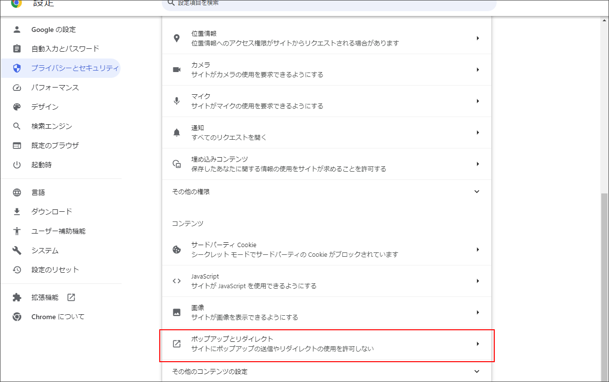The height and width of the screenshot is (382, 609).
Task: Open デザイン settings from the sidebar
Action: tap(48, 107)
